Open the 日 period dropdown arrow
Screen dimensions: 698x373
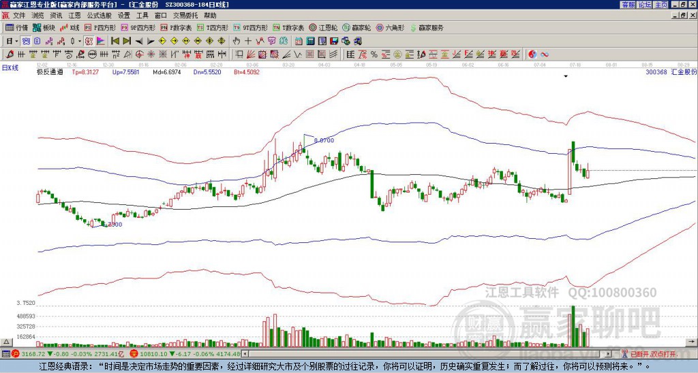(x=17, y=41)
